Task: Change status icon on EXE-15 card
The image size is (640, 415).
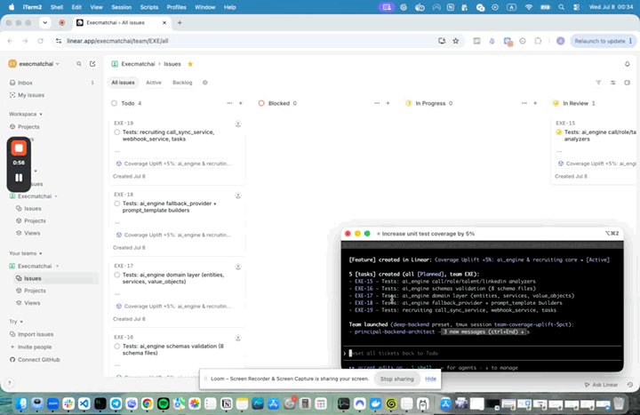Action: click(559, 132)
